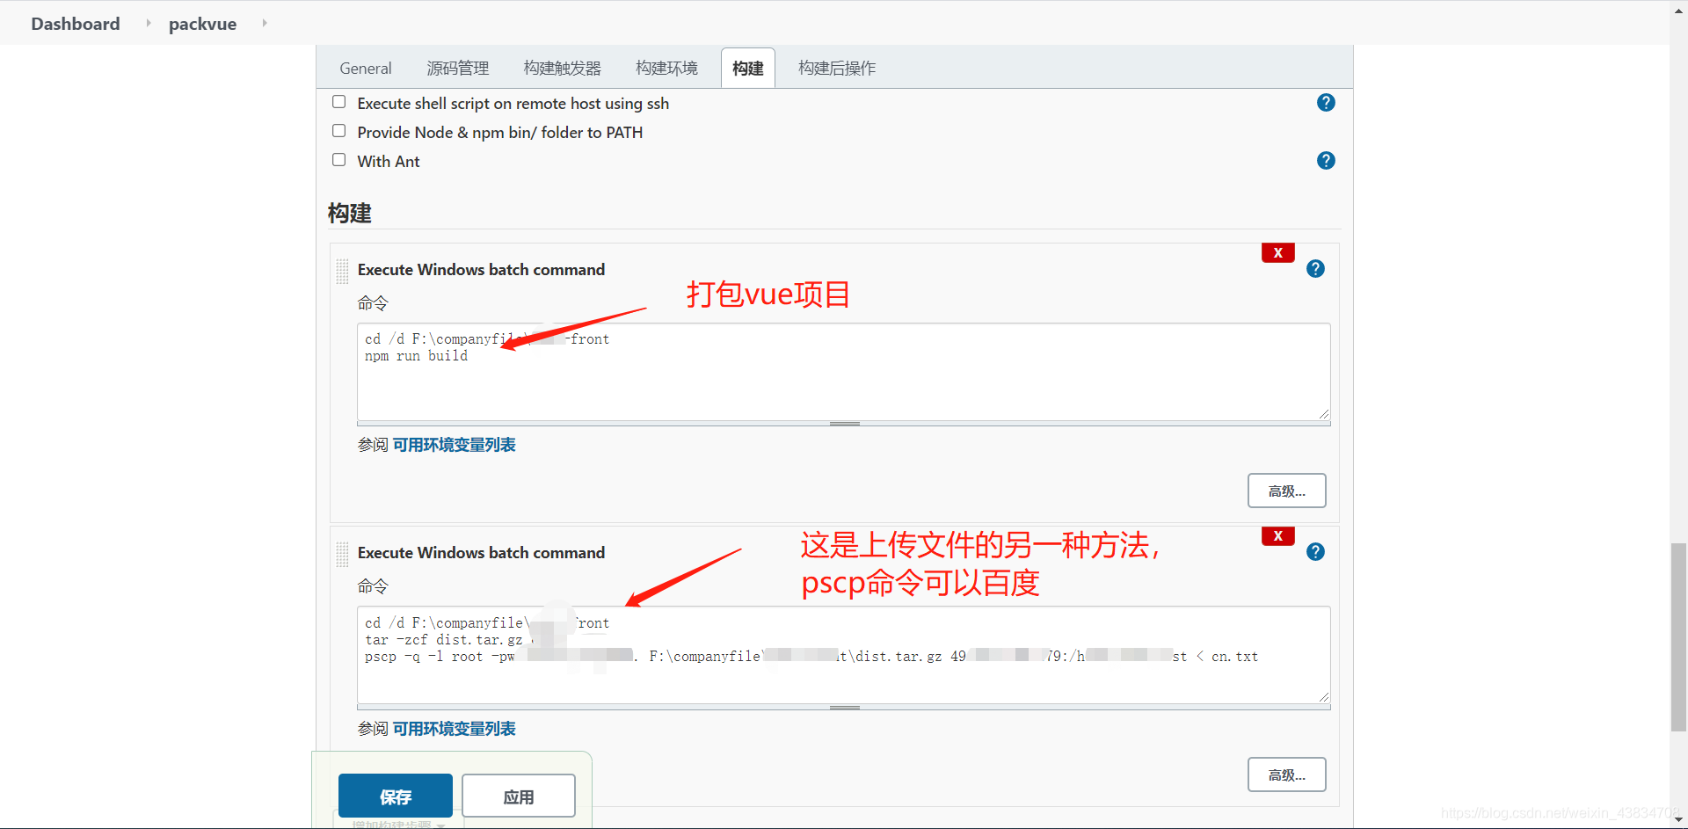
Task: Toggle the With Ant checkbox
Action: [x=338, y=160]
